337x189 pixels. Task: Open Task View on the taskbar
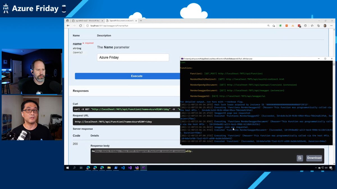pyautogui.click(x=81, y=168)
